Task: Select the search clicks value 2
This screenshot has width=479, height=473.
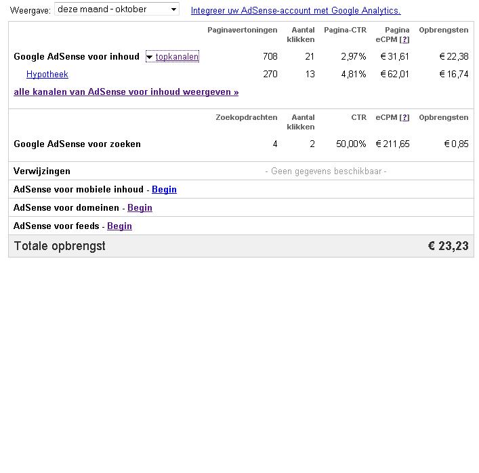Action: click(312, 144)
